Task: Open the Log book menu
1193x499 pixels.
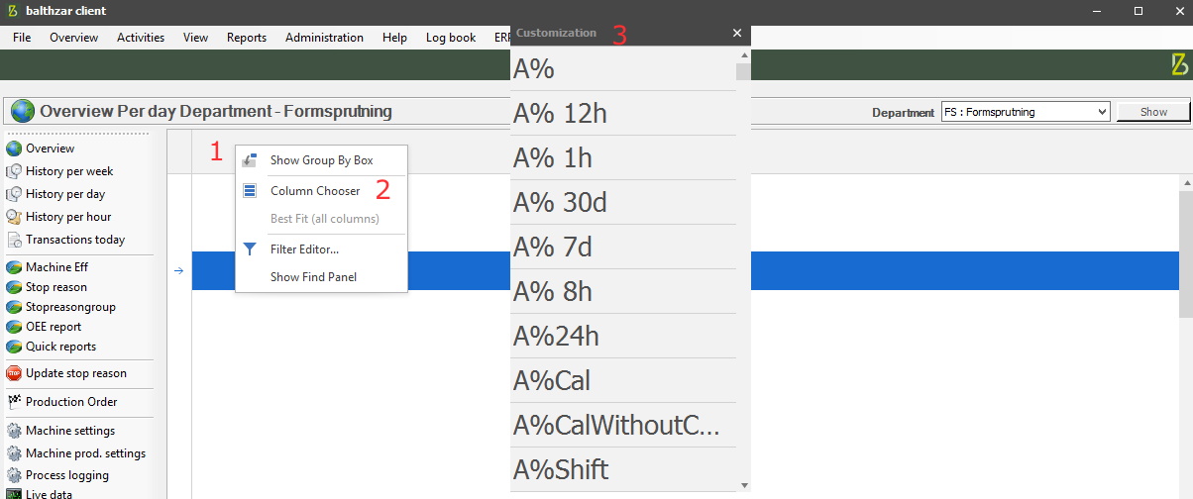Action: click(451, 38)
